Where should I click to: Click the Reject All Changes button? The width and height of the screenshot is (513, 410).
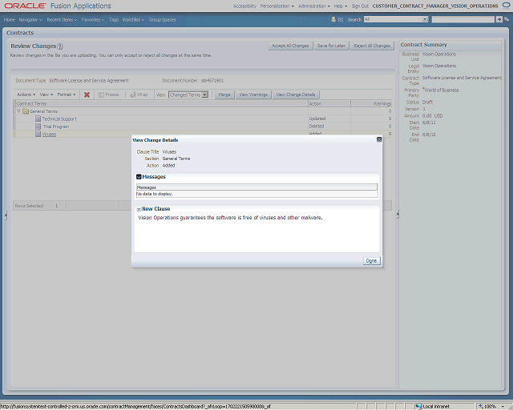click(372, 46)
